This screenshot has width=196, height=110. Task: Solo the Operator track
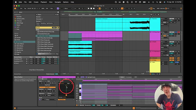coord(176,19)
